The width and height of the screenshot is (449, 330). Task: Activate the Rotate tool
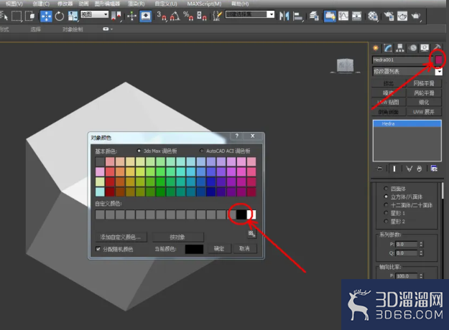(x=60, y=16)
